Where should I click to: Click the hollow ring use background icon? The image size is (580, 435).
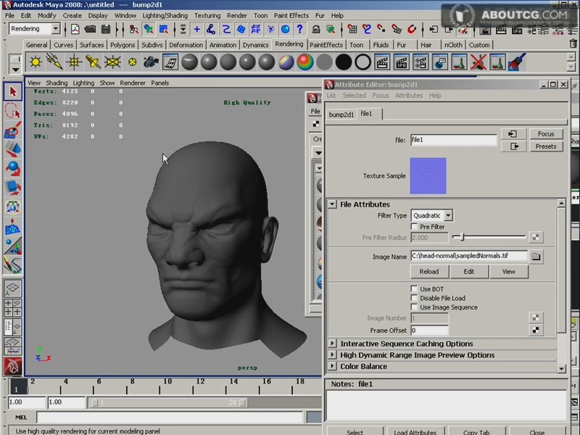point(363,62)
